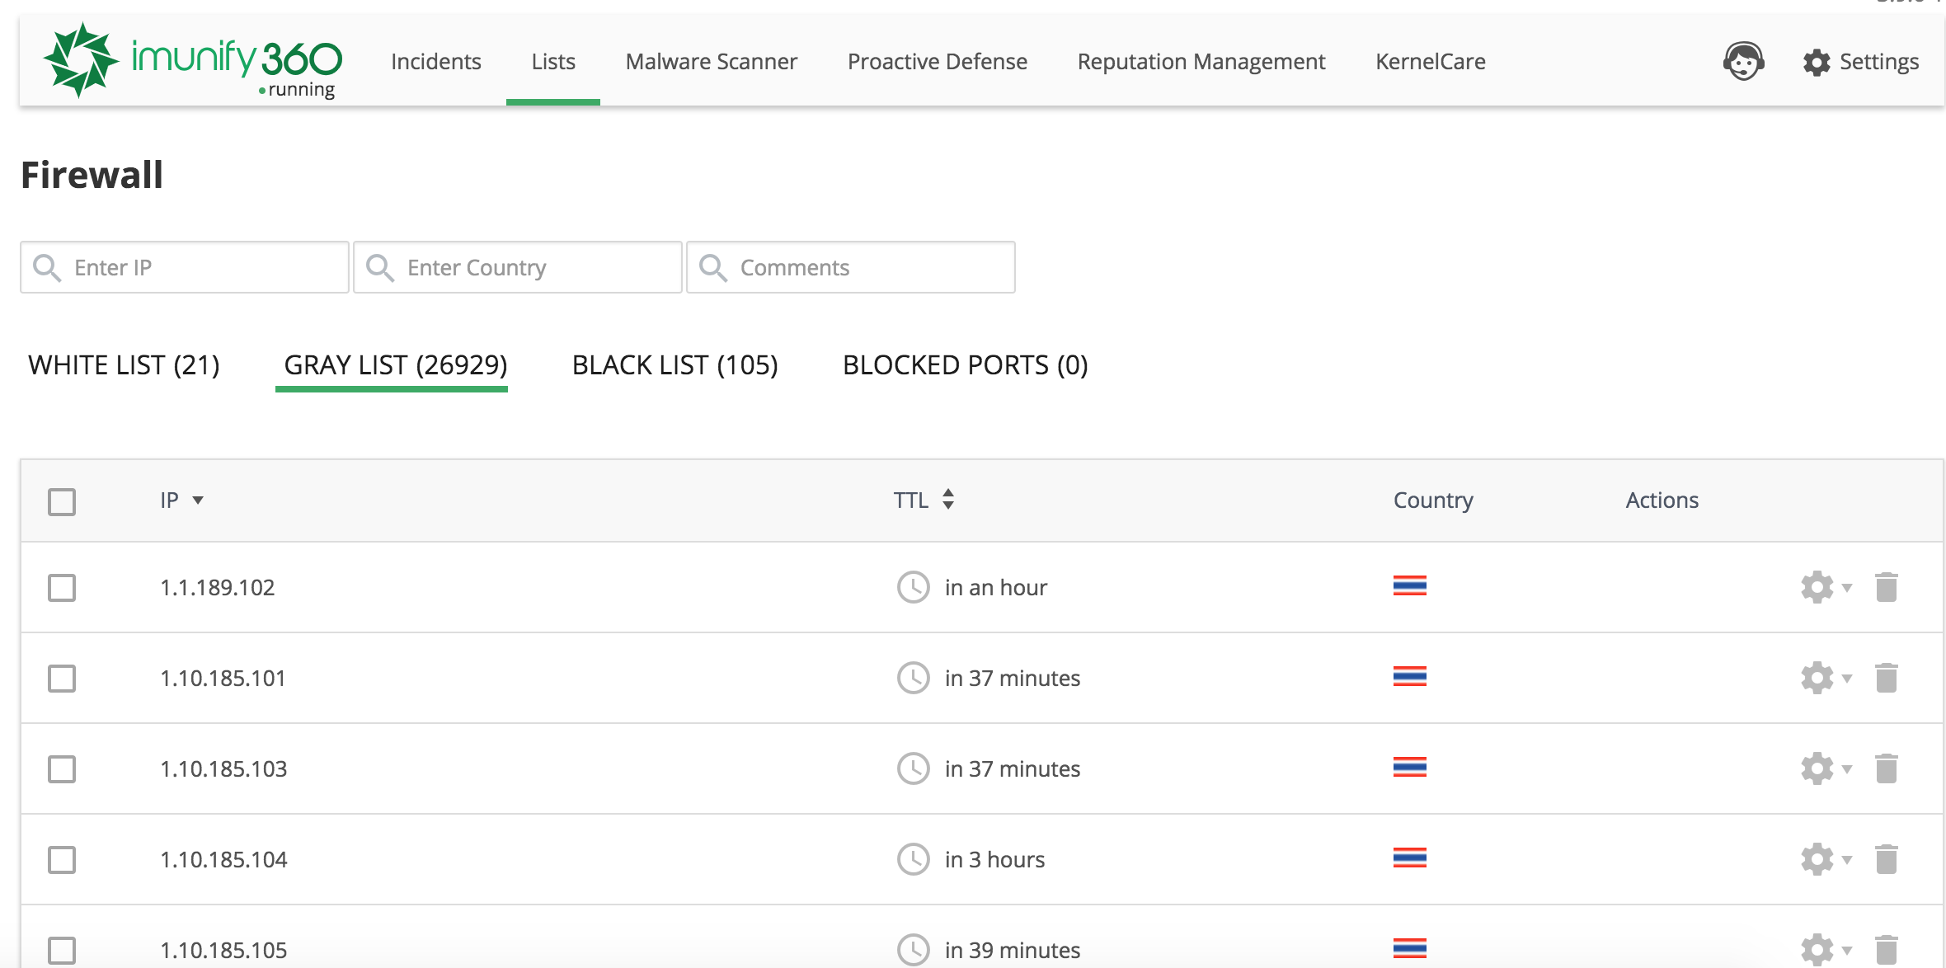Click the support agent headset icon
The width and height of the screenshot is (1946, 968).
tap(1743, 62)
